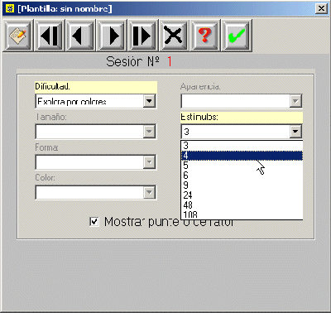The width and height of the screenshot is (331, 313).
Task: Toggle the Mostrar punto checkbox
Action: (94, 222)
